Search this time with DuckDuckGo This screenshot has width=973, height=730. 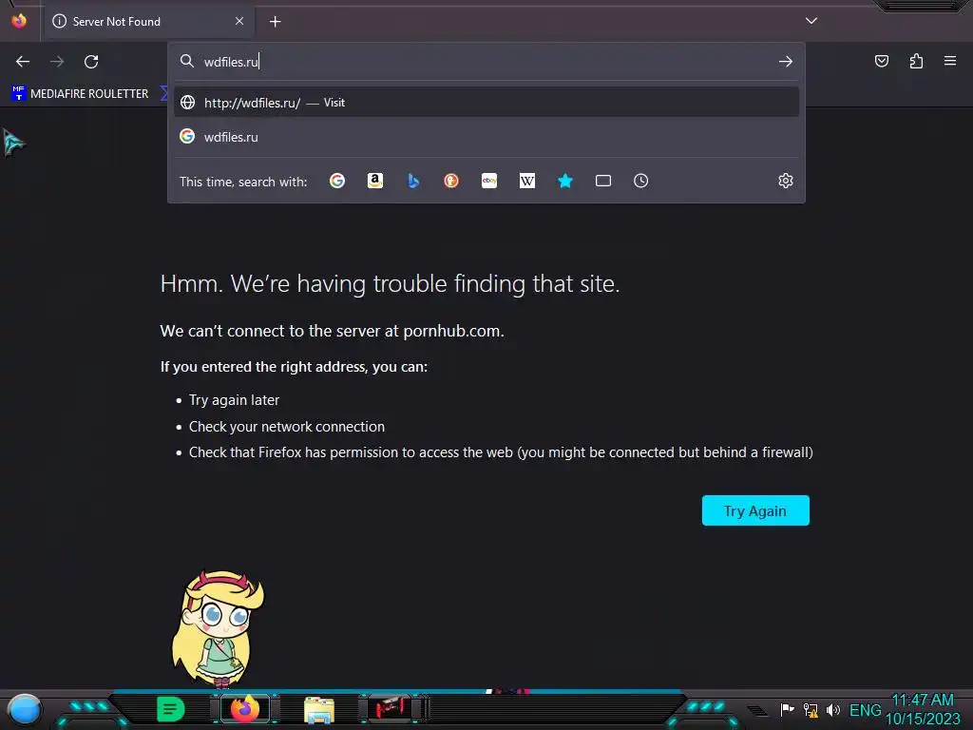coord(451,181)
